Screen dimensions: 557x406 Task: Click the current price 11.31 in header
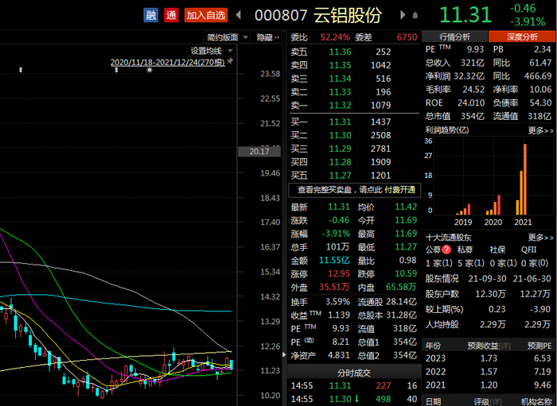(x=465, y=15)
